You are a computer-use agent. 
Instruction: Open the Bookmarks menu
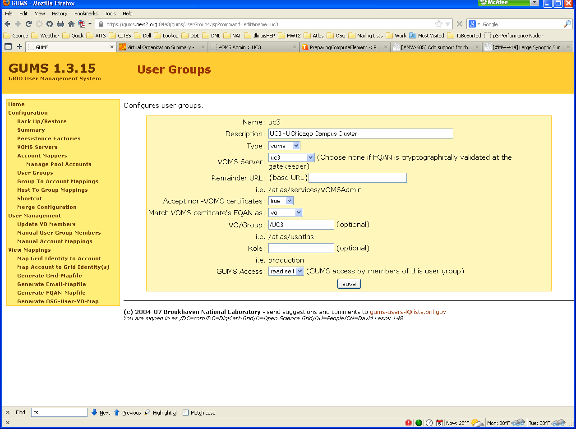(86, 14)
